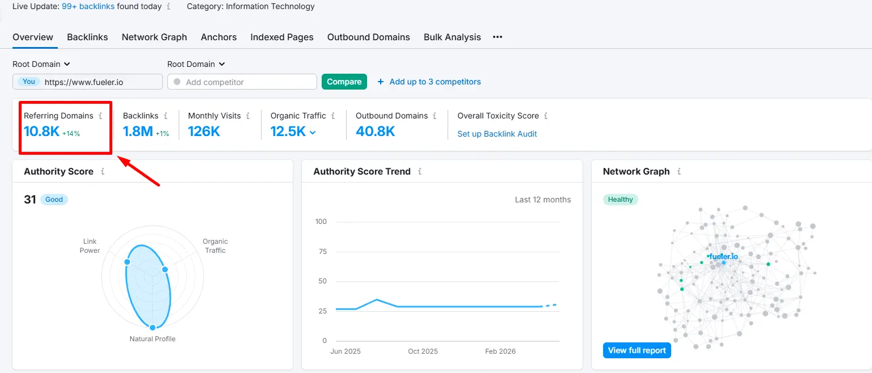The image size is (872, 373).
Task: Open the 40.8K outbound domains value
Action: [376, 132]
